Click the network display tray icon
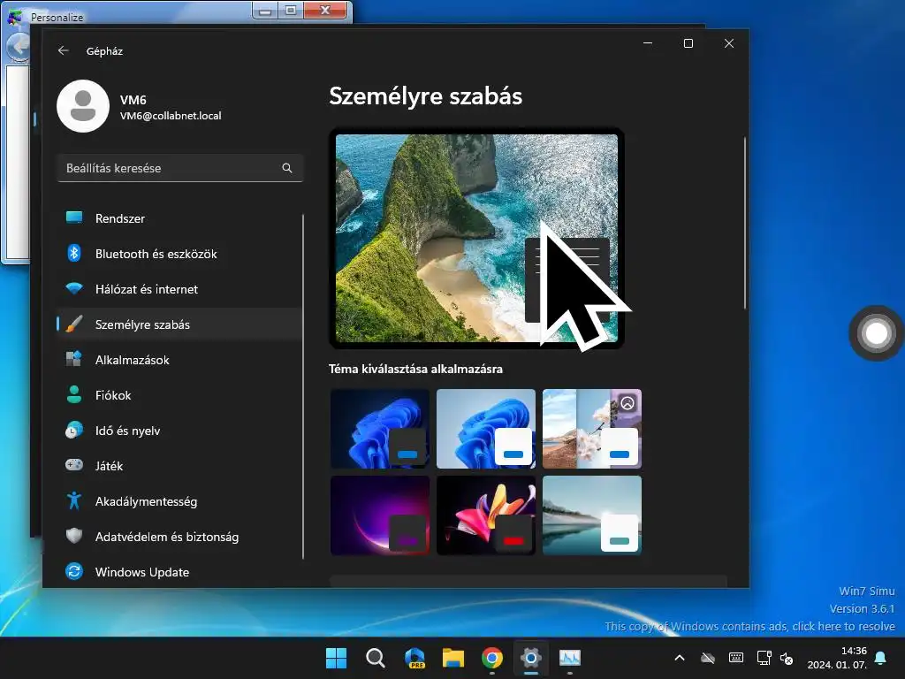 pos(764,658)
